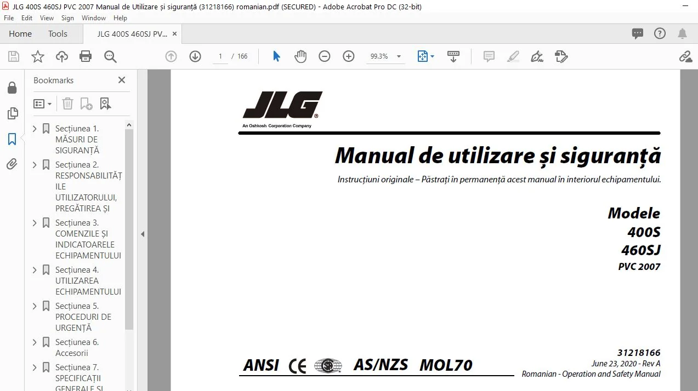698x391 pixels.
Task: Open the Window menu
Action: click(x=94, y=18)
